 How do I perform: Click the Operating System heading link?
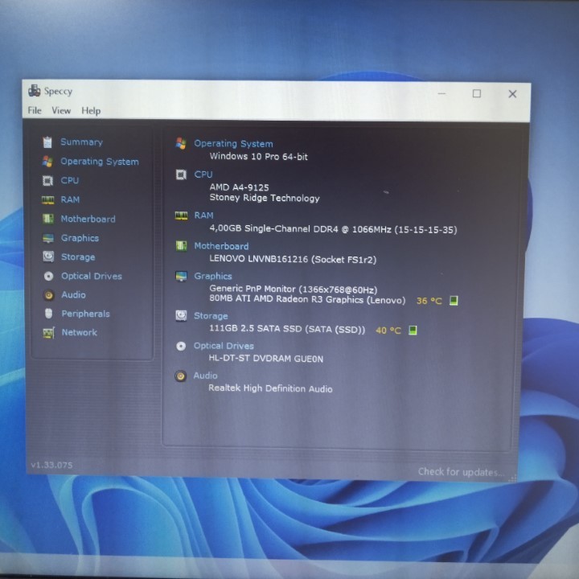[233, 144]
